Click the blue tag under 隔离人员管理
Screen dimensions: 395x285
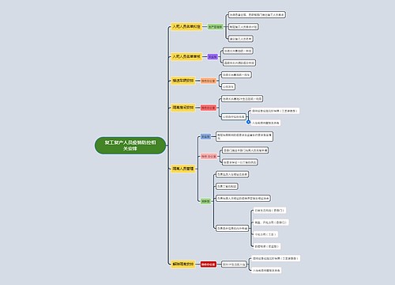205,136
